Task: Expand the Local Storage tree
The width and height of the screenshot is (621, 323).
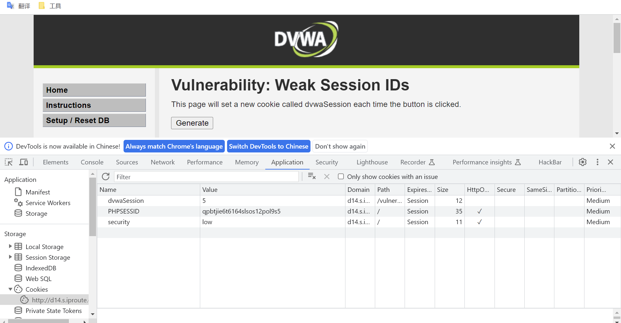Action: tap(10, 246)
